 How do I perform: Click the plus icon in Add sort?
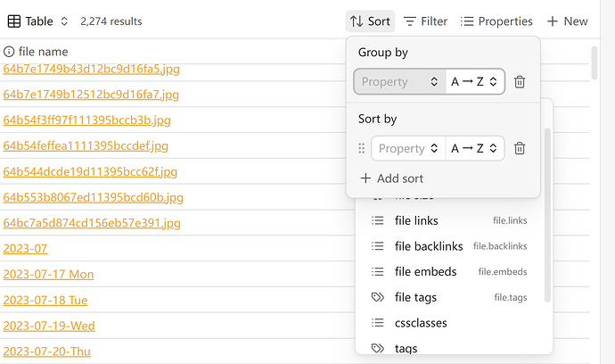point(365,178)
